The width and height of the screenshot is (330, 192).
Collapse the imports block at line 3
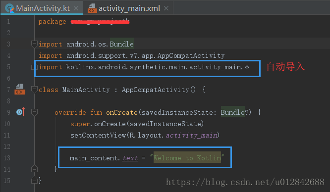point(34,44)
